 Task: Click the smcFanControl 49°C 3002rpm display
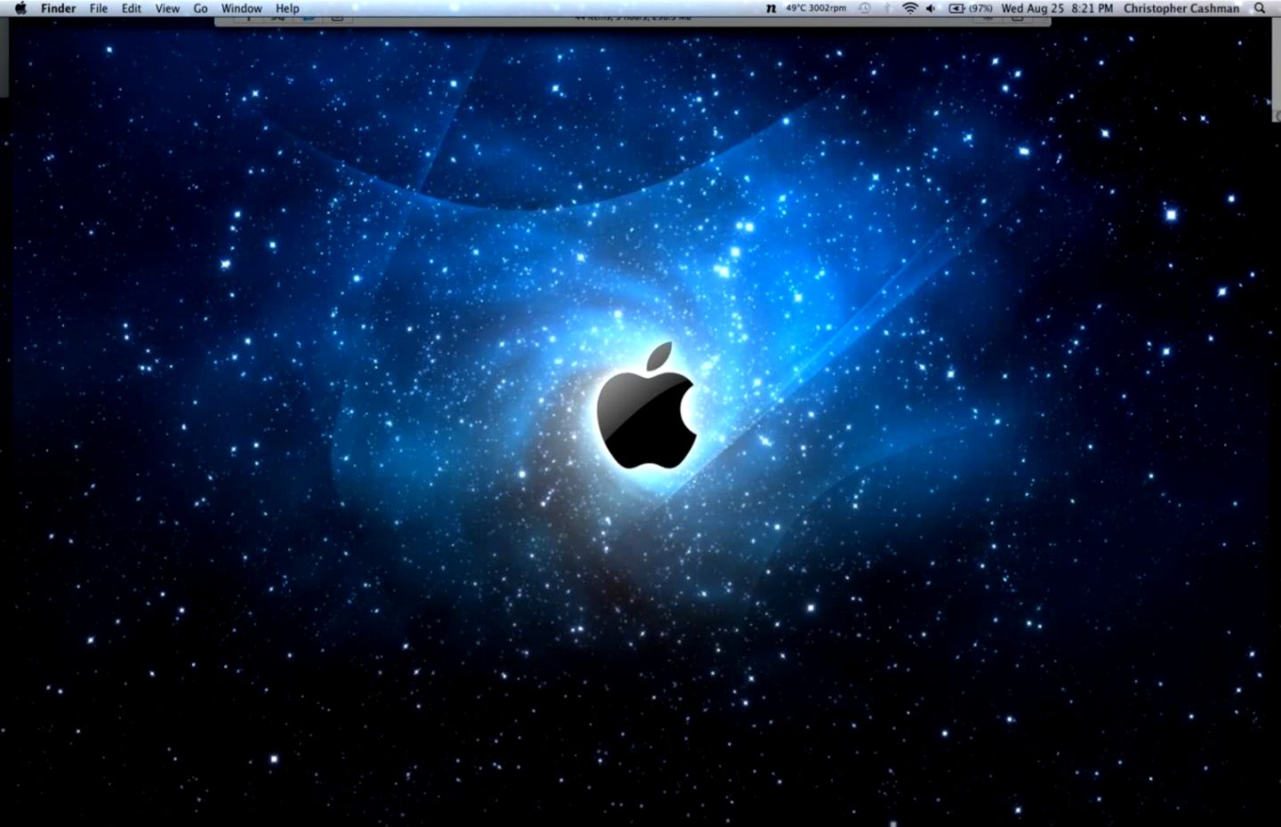[x=817, y=8]
